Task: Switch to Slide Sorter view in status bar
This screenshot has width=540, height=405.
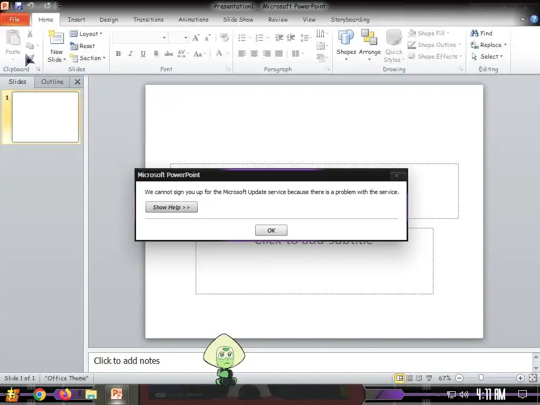Action: click(409, 378)
